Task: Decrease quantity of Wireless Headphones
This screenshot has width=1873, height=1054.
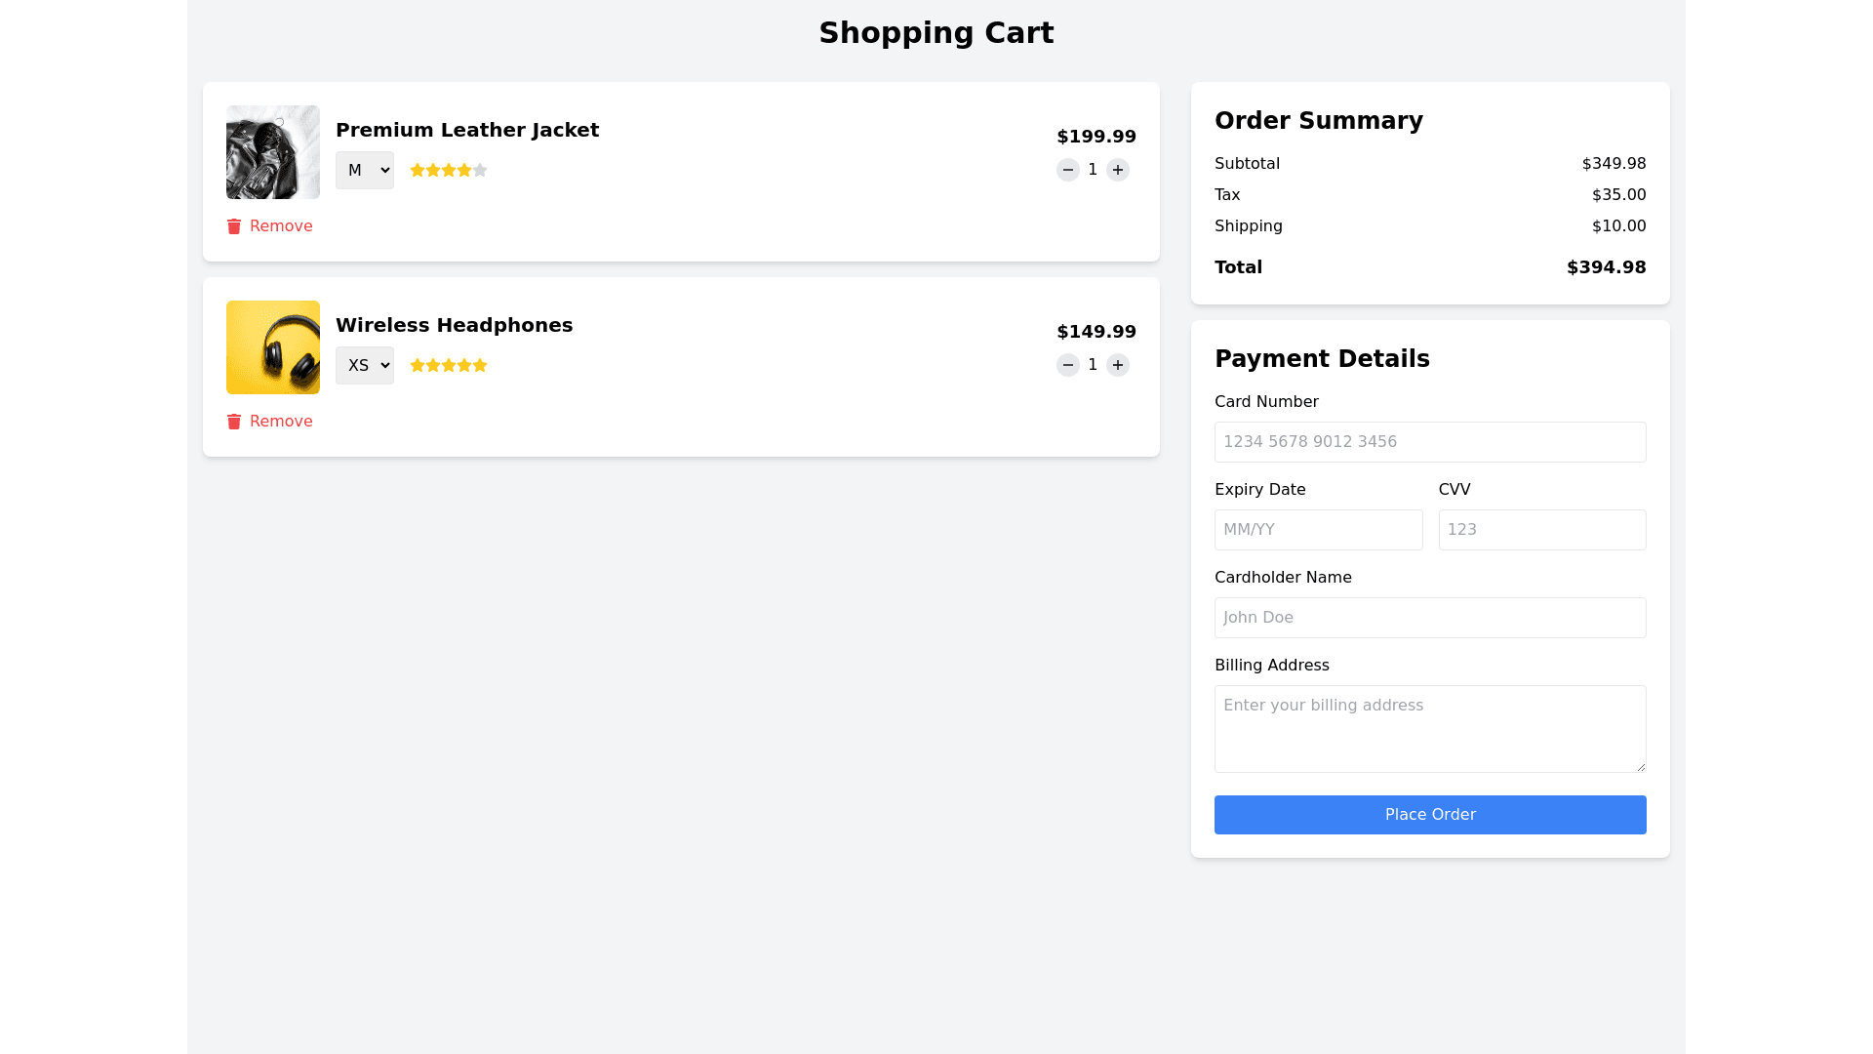Action: [1068, 365]
